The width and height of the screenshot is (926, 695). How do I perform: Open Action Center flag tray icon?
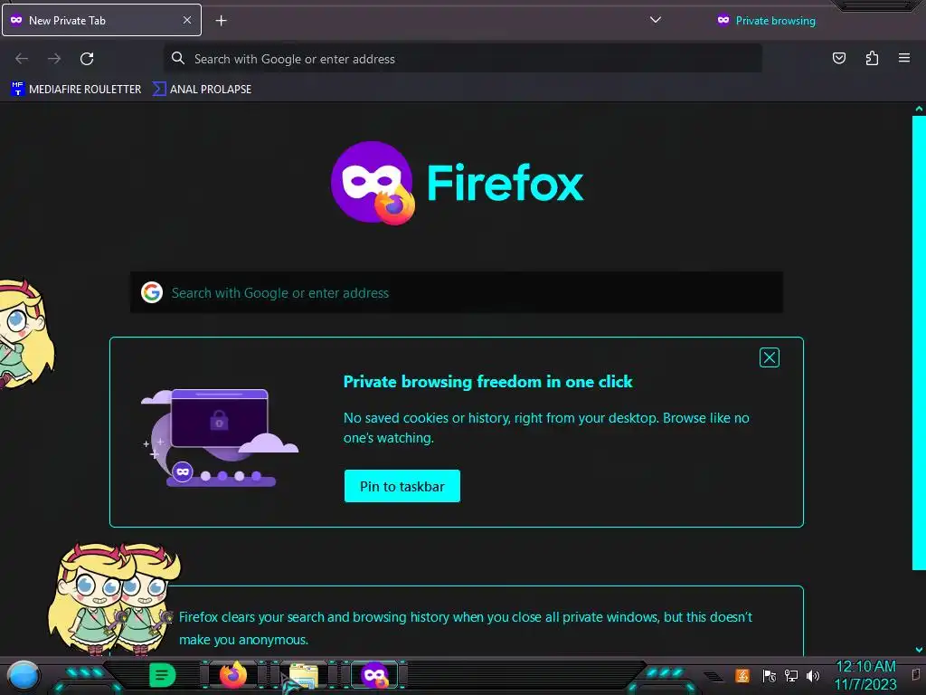[769, 675]
